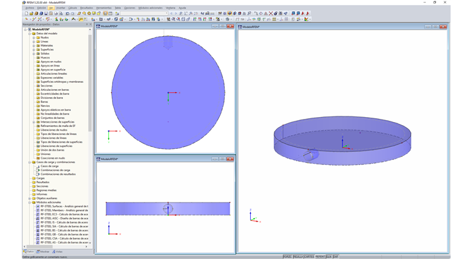The image size is (473, 259).
Task: Toggle the Table panel icon beside navigator icon
Action: click(x=110, y=13)
